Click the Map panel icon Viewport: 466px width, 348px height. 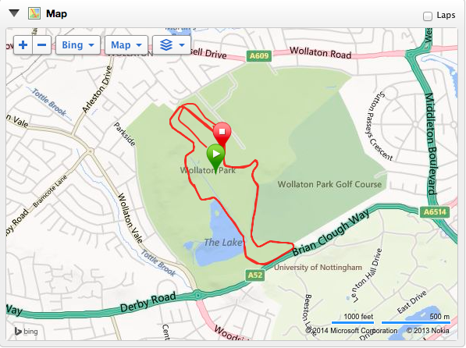pos(34,14)
